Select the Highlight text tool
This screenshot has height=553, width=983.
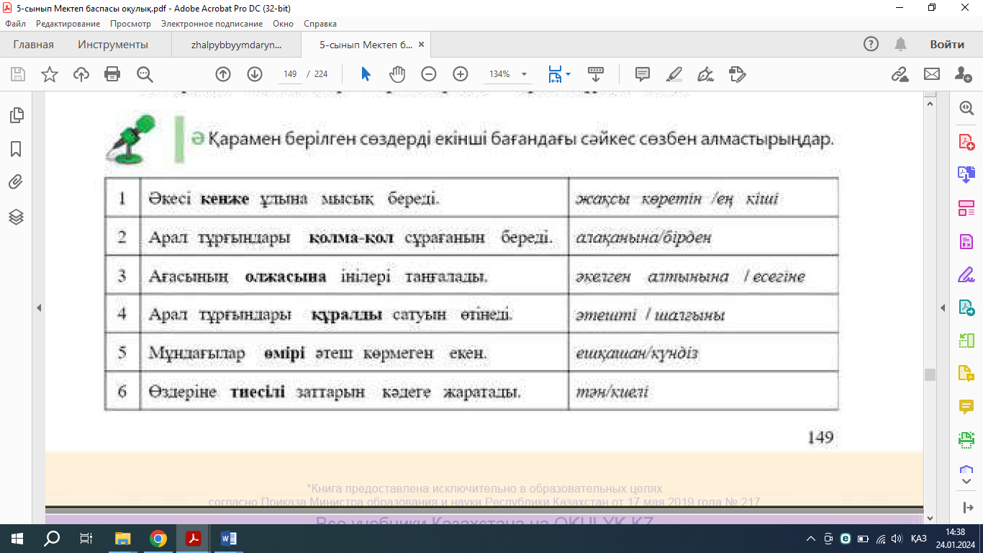point(674,74)
